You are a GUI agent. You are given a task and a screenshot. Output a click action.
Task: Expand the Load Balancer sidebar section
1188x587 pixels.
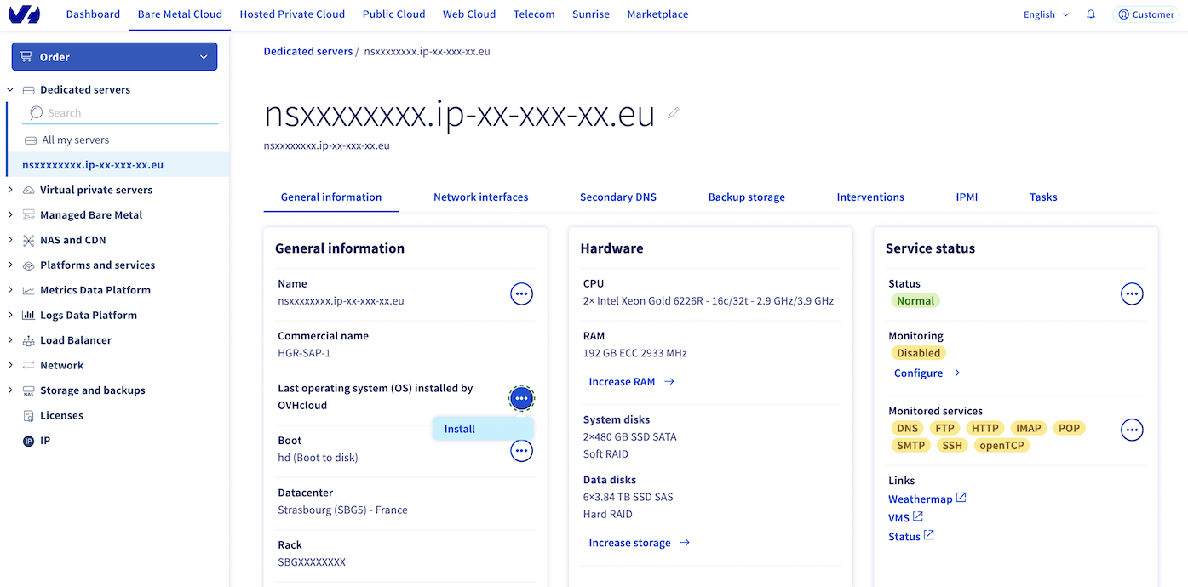pos(75,340)
